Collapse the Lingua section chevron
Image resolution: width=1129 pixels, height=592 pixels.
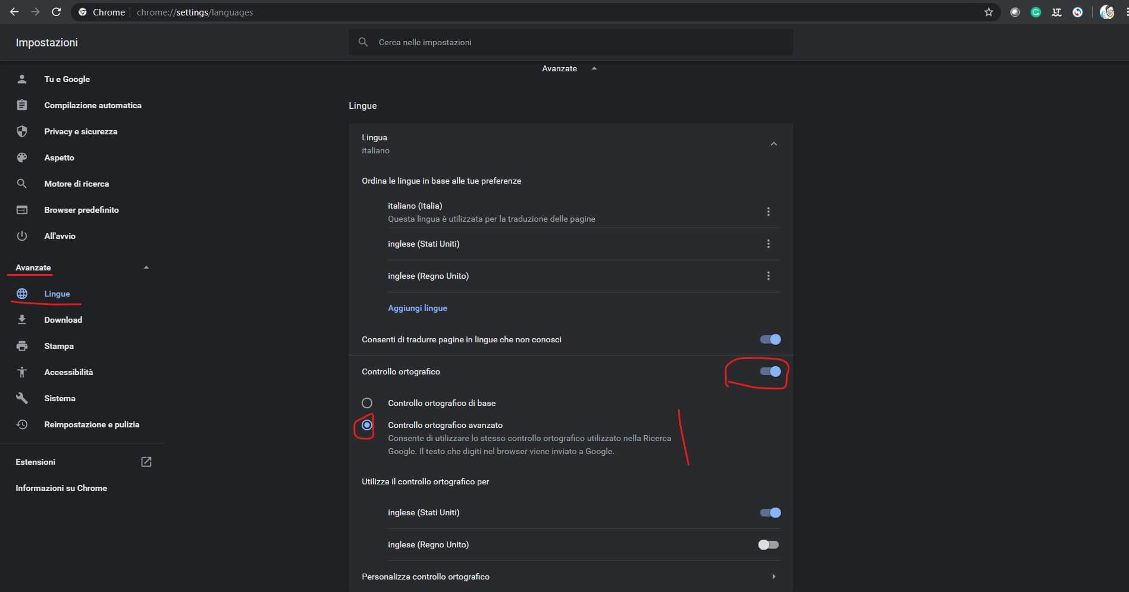coord(773,144)
